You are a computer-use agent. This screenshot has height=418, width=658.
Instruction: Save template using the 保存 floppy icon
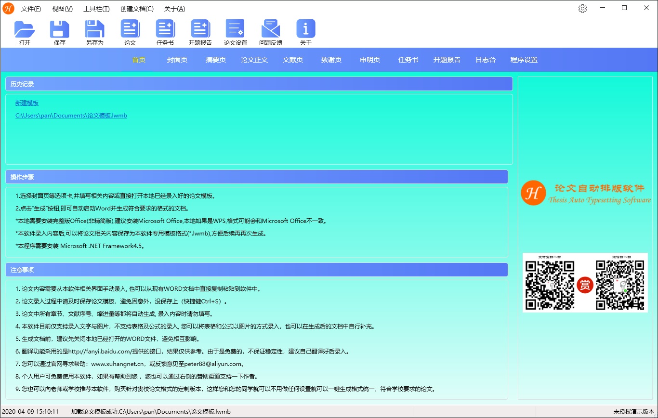click(x=60, y=32)
